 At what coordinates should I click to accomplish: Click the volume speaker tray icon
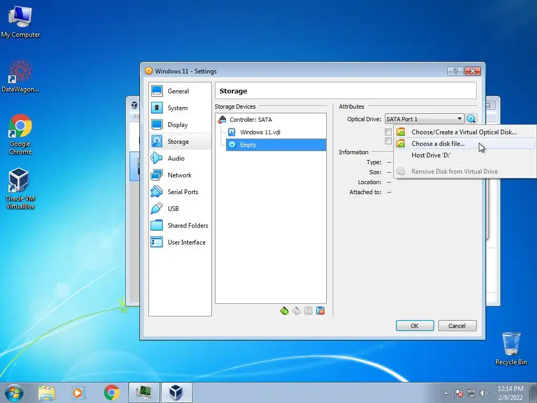(484, 393)
